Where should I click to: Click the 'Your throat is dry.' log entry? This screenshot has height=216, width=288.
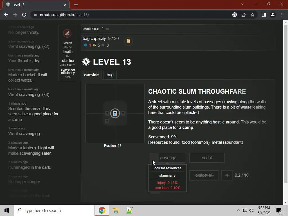point(24,61)
